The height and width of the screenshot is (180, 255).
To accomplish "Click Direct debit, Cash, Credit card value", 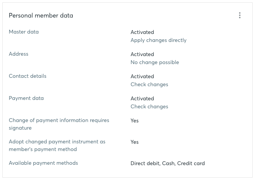I will [x=167, y=163].
